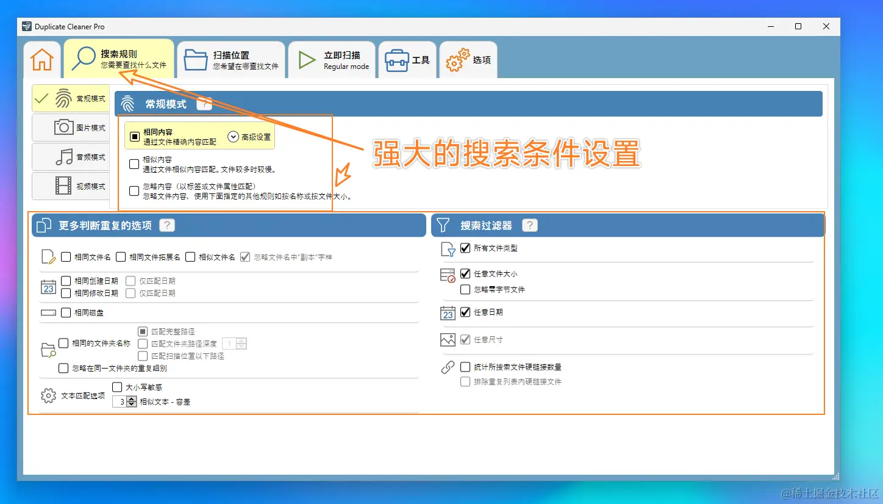Switch to 视频模式 film strip mode
Image resolution: width=883 pixels, height=504 pixels.
(x=71, y=186)
